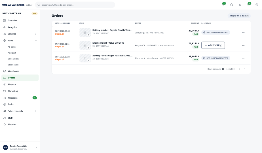
Task: Open the messages icon in top bar
Action: (223, 5)
